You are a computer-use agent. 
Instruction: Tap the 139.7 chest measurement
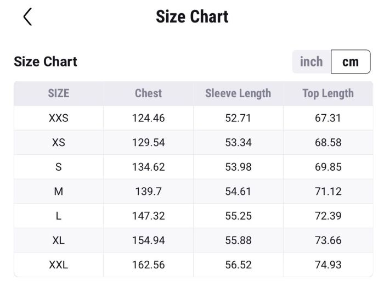click(148, 191)
